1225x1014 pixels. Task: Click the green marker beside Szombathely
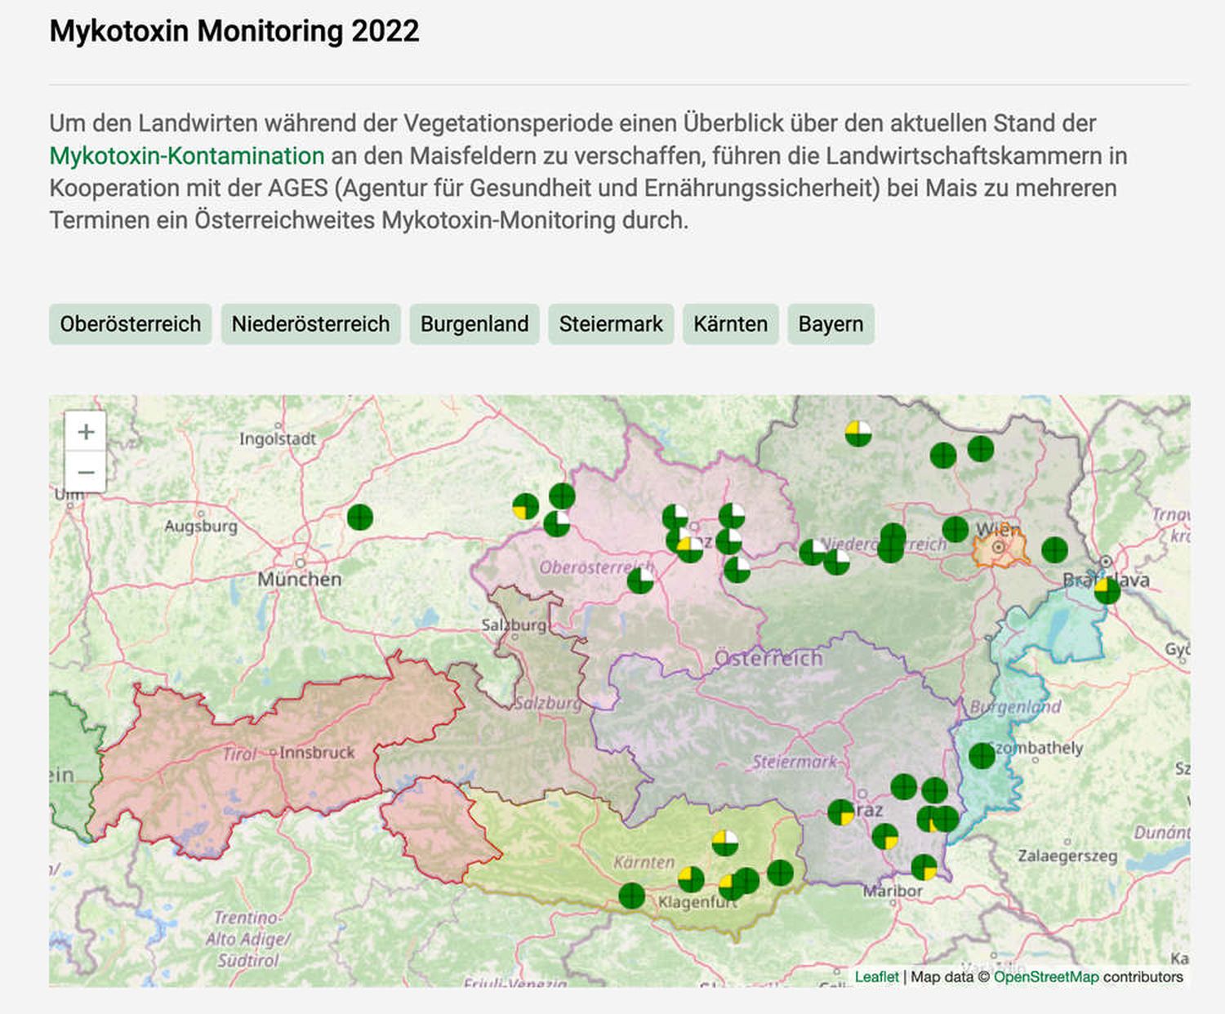[x=982, y=756]
